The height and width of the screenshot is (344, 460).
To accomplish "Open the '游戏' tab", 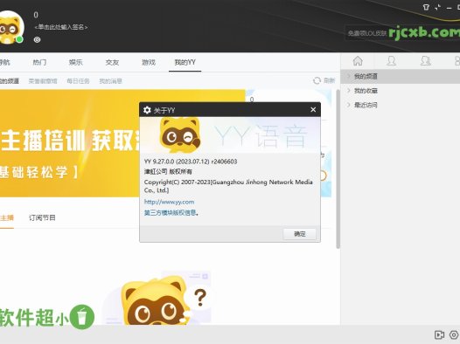I will click(x=149, y=62).
